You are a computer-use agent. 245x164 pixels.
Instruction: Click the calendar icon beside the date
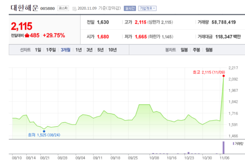74,9
